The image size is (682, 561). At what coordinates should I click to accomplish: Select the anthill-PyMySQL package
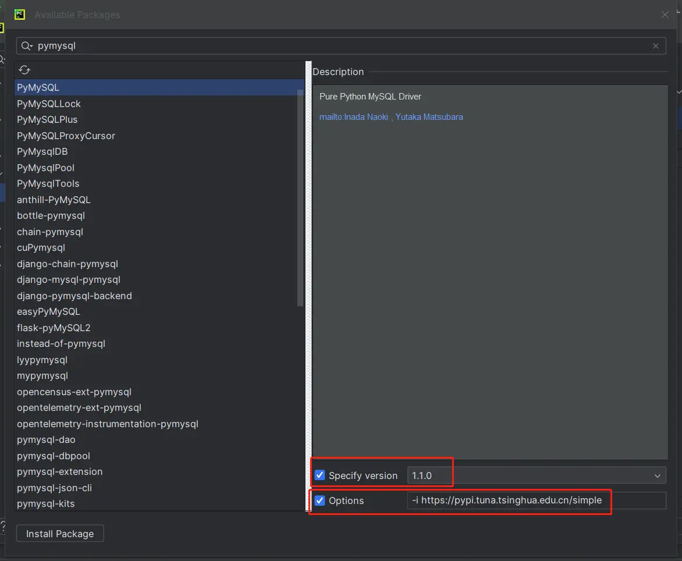click(x=159, y=200)
